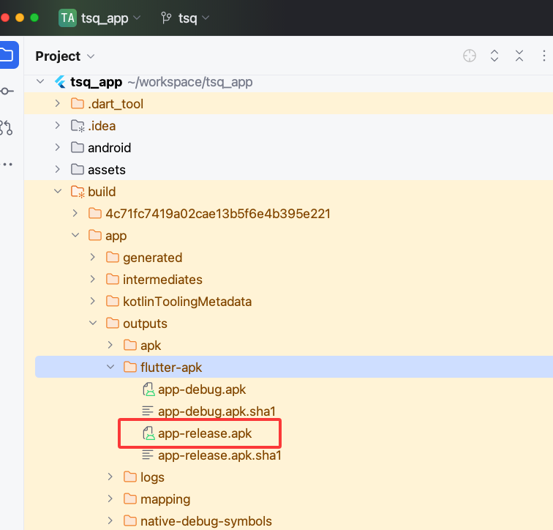Expand the intermediates folder
Image resolution: width=553 pixels, height=530 pixels.
point(93,280)
